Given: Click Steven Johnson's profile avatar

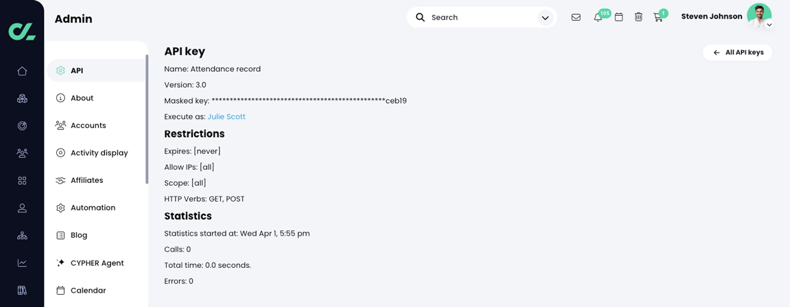Looking at the screenshot, I should [758, 15].
